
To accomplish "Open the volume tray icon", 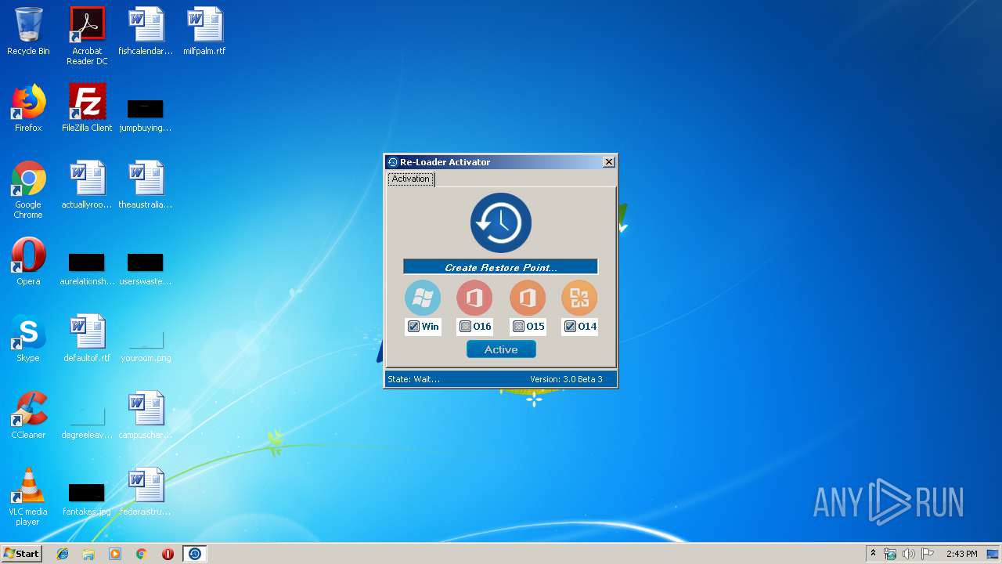I will coord(908,554).
